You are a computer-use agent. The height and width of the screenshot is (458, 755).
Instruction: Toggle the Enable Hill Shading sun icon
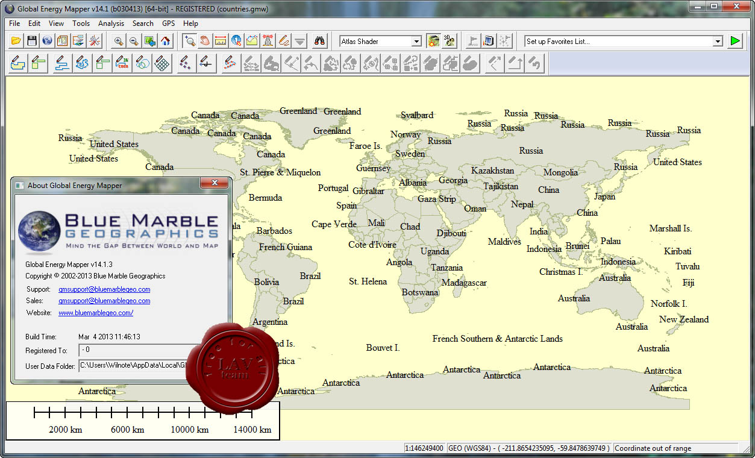[x=433, y=41]
